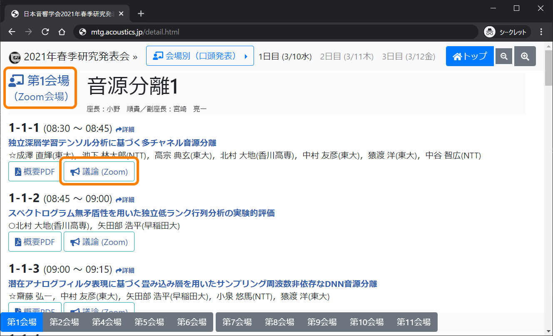Open the 第1会場 (Zoom会場) link
This screenshot has width=553, height=336.
(x=40, y=88)
